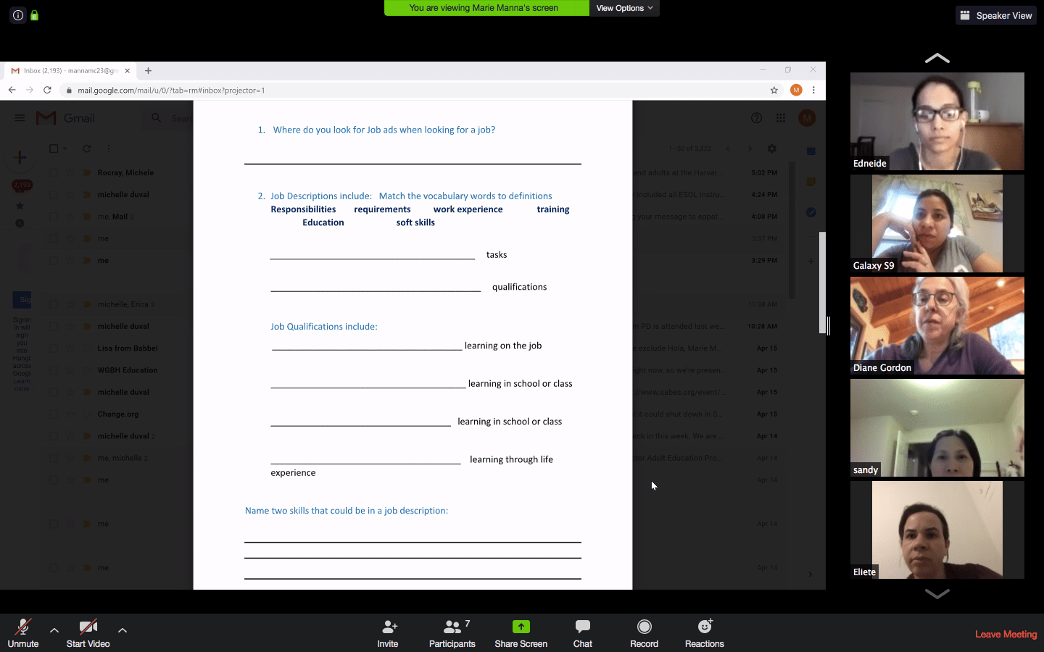The height and width of the screenshot is (652, 1044).
Task: Start Video with the camera icon
Action: 88,627
